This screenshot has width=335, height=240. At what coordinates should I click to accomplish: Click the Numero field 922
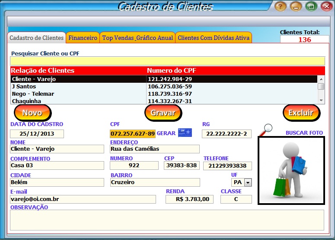pyautogui.click(x=134, y=165)
